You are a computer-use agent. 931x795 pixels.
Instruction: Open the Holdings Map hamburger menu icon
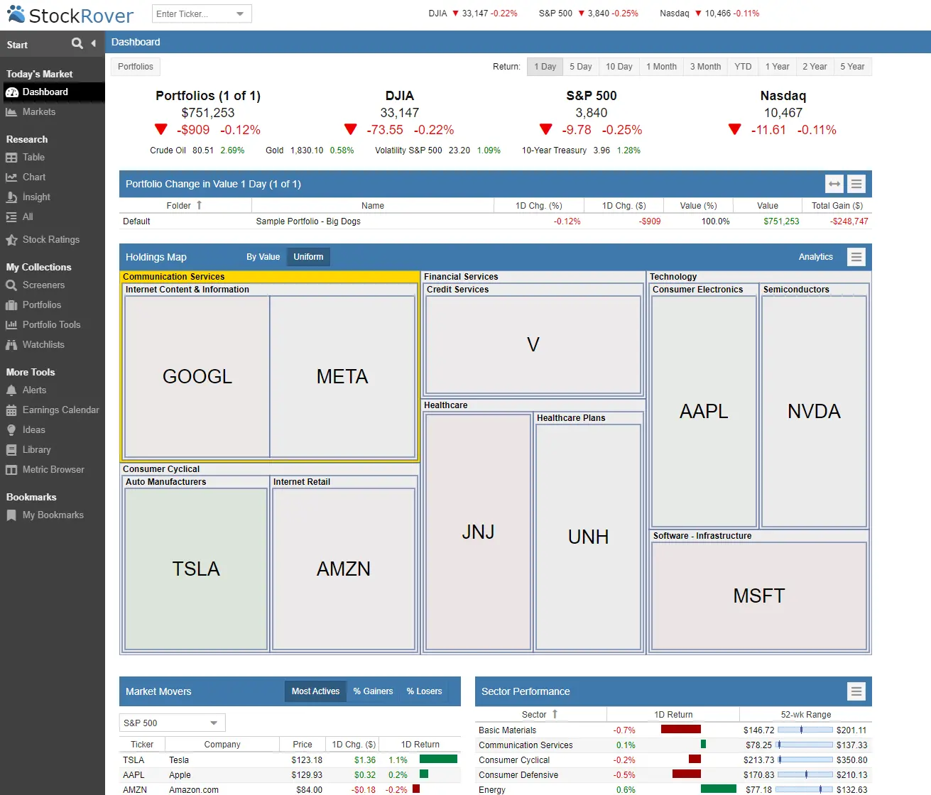pyautogui.click(x=856, y=256)
